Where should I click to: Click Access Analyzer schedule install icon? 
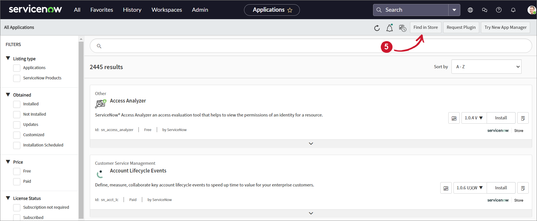454,118
